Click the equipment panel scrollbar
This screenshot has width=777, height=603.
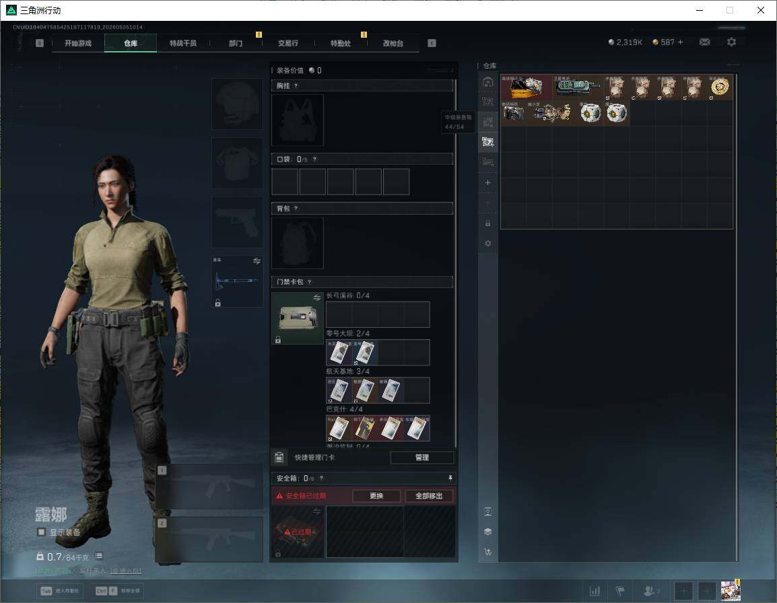tap(455, 262)
